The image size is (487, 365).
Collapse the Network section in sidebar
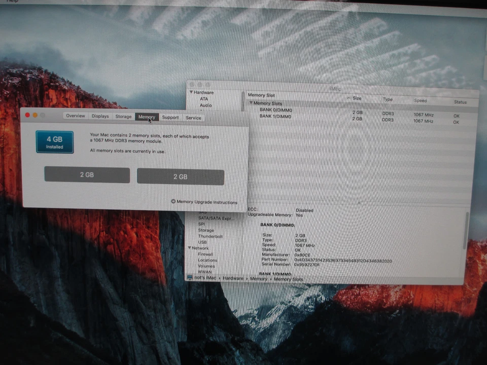pos(189,248)
